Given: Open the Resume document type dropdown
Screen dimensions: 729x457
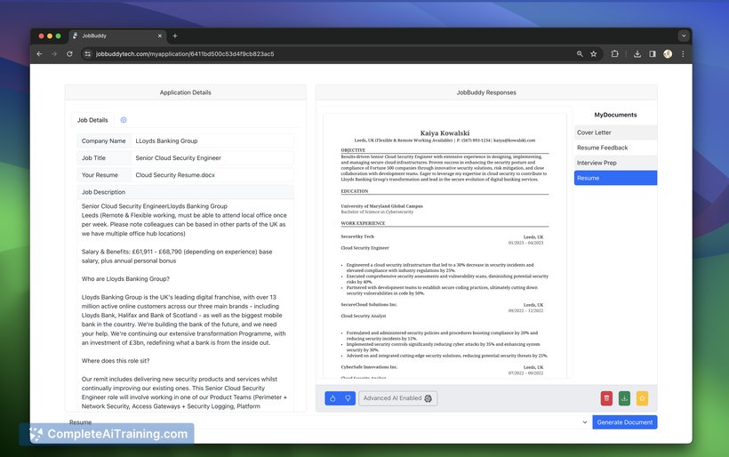Looking at the screenshot, I should tap(328, 422).
